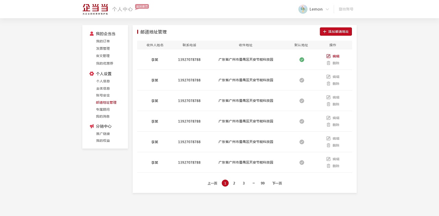Image resolution: width=439 pixels, height=216 pixels.
Task: Click the edit icon on the second address row
Action: (x=328, y=76)
